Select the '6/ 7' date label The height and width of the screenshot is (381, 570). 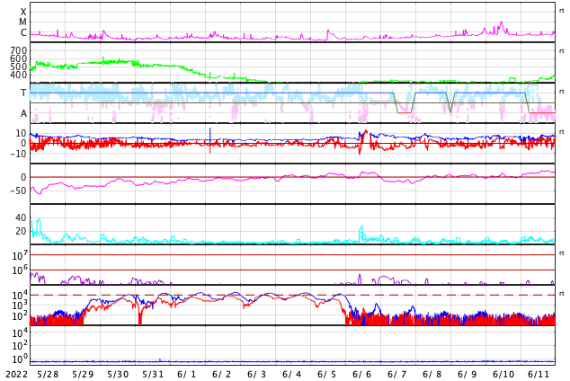pyautogui.click(x=397, y=374)
